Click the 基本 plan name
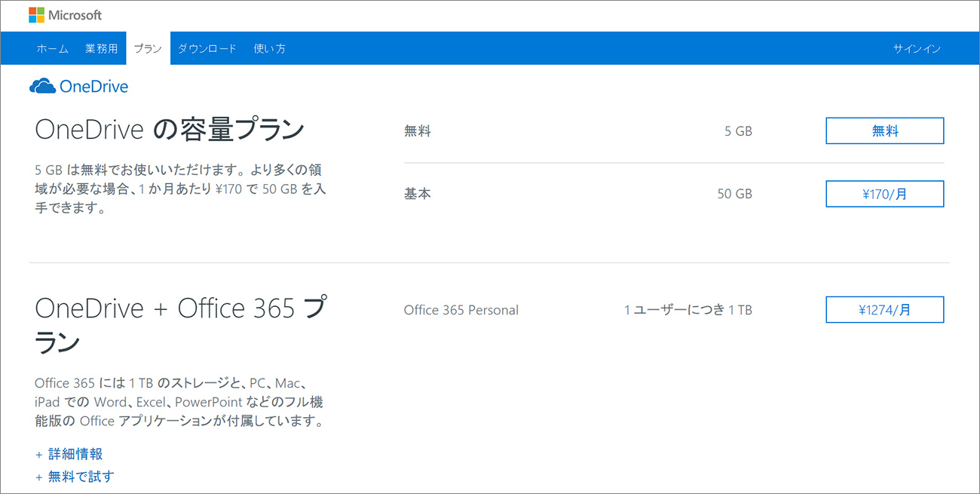 (418, 194)
